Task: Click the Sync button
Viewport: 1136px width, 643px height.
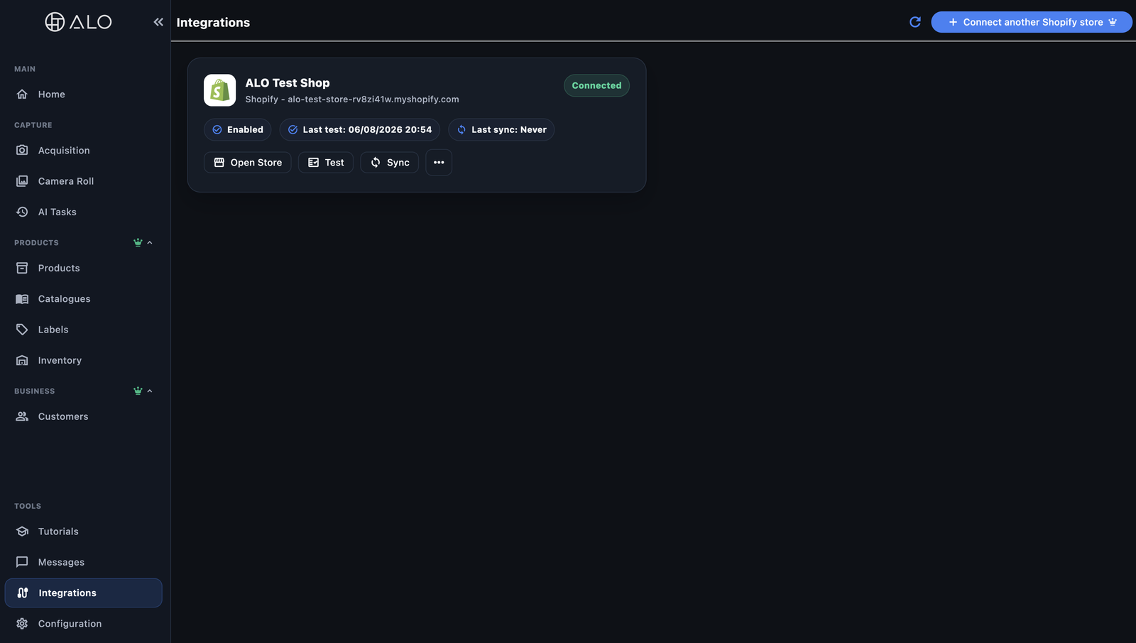Action: [390, 163]
